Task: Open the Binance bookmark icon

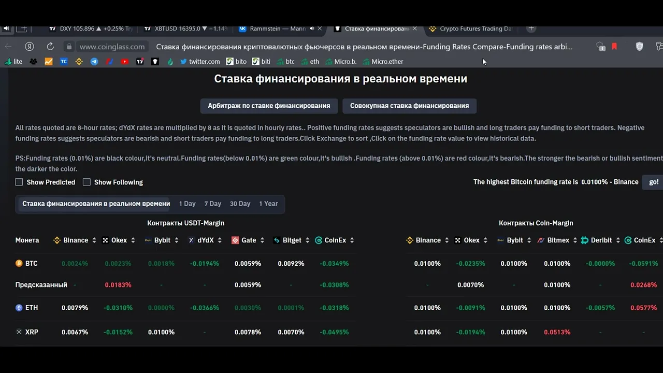Action: (x=79, y=61)
